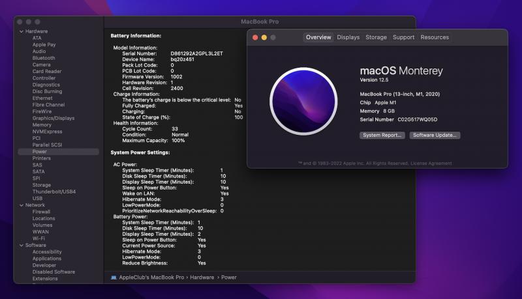This screenshot has height=299, width=522.
Task: Select Bluetooth in the hardware list
Action: pyautogui.click(x=44, y=58)
